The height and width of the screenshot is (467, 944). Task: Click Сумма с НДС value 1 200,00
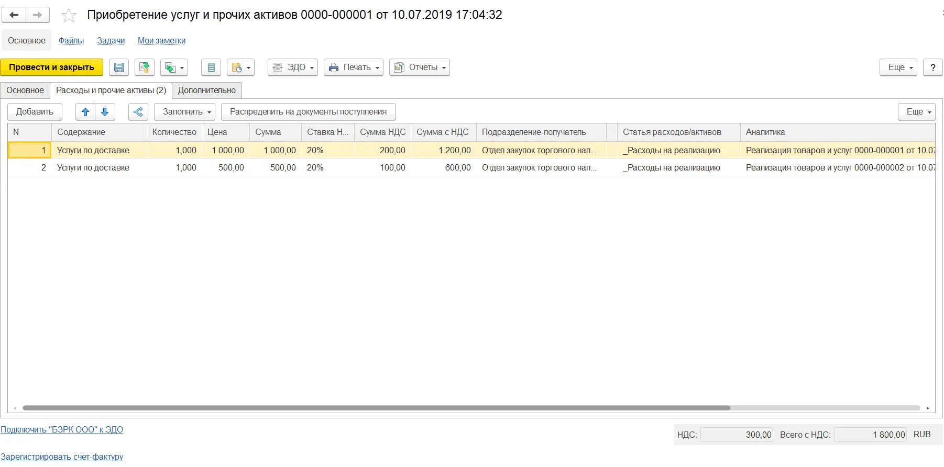click(444, 151)
